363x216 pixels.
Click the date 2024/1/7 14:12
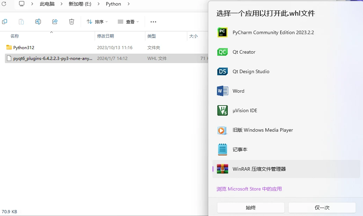112,59
